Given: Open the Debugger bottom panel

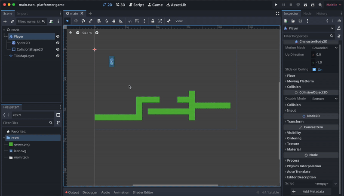Looking at the screenshot, I should point(90,193).
